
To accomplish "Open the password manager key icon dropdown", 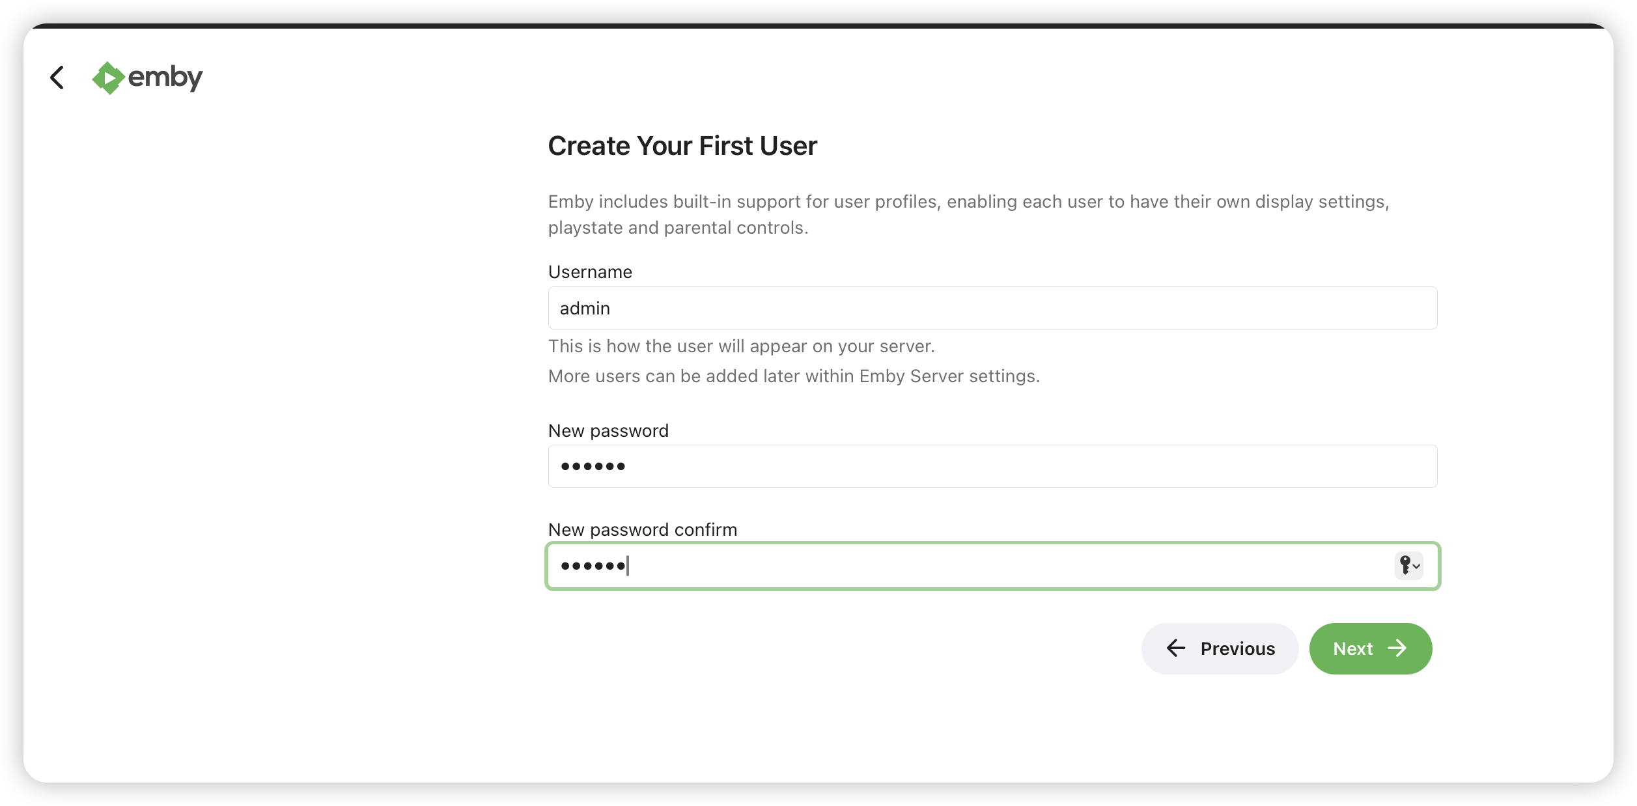I will pos(1408,565).
